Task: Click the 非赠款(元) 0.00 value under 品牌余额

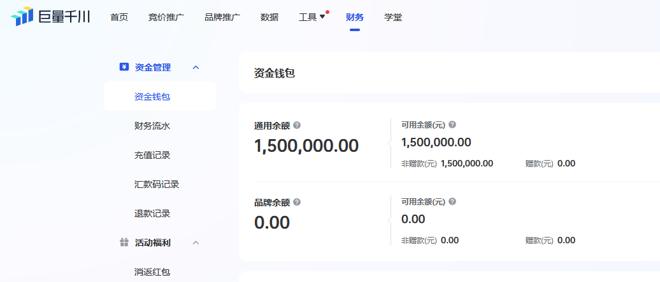Action: click(450, 241)
